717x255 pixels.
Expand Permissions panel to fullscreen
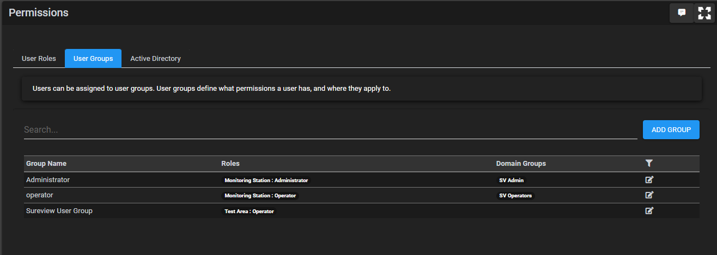pos(704,13)
